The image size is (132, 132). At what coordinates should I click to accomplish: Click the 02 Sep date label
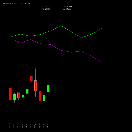coord(31,125)
